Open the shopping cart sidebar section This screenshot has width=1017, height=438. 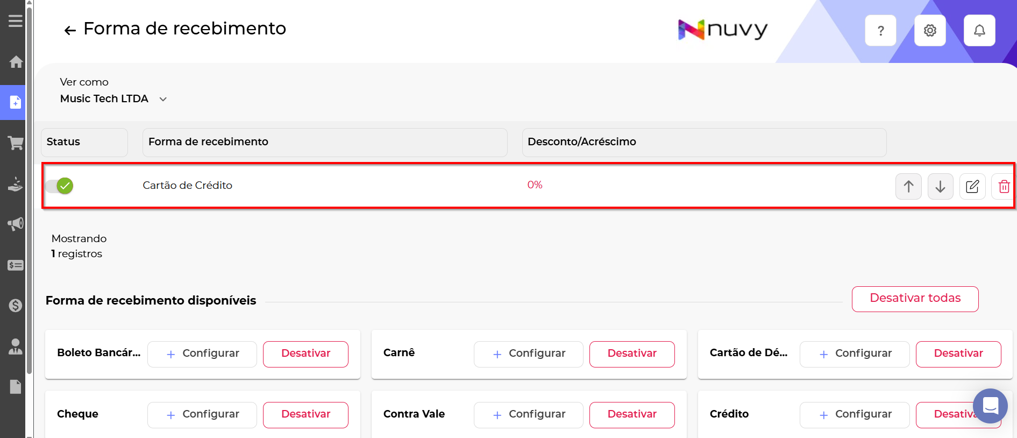pyautogui.click(x=15, y=143)
